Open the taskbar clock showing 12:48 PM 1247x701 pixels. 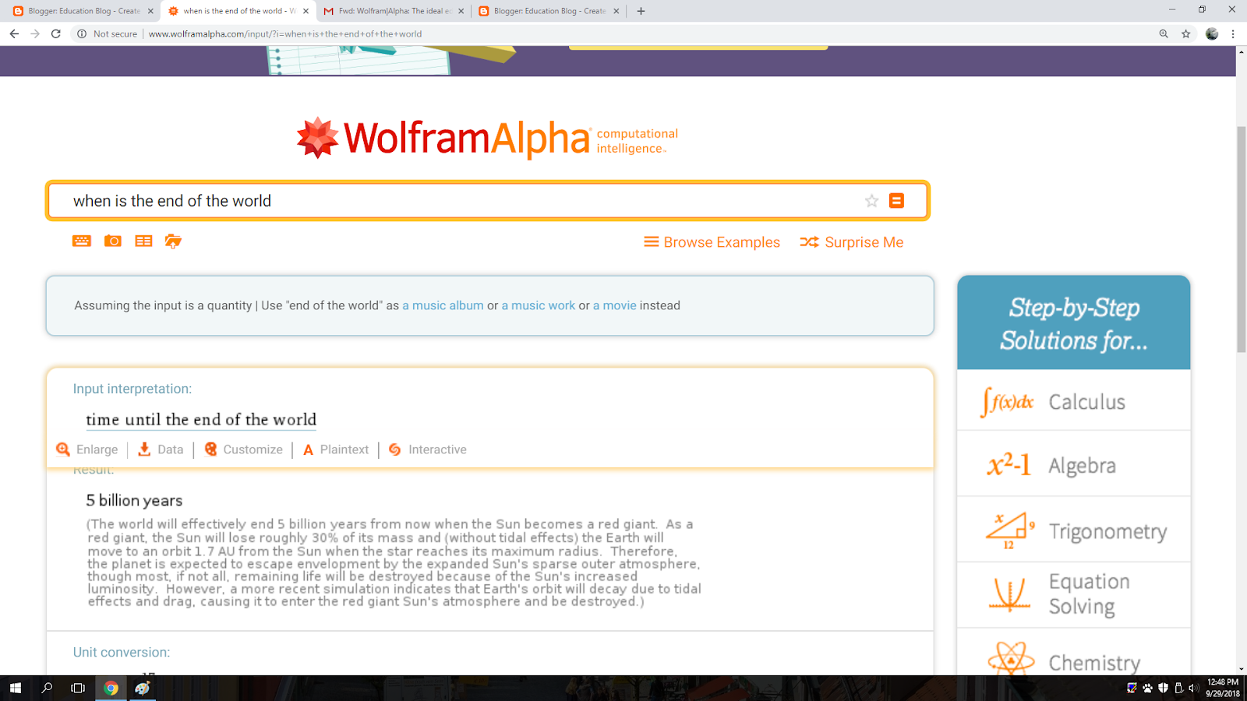coord(1222,688)
